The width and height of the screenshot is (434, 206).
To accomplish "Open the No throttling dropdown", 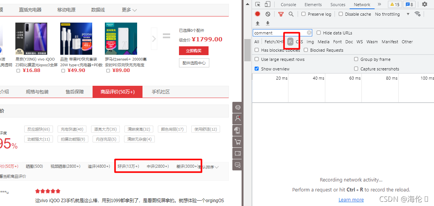I will pos(392,14).
